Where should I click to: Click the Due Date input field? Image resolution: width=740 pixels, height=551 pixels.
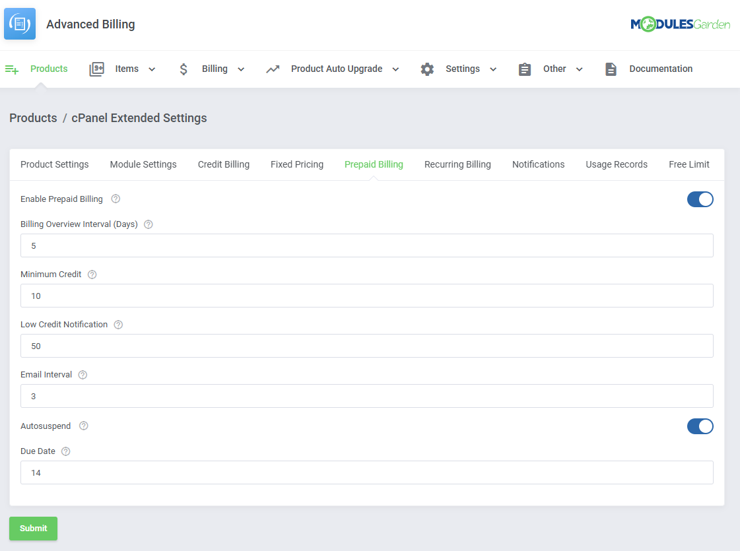point(366,472)
